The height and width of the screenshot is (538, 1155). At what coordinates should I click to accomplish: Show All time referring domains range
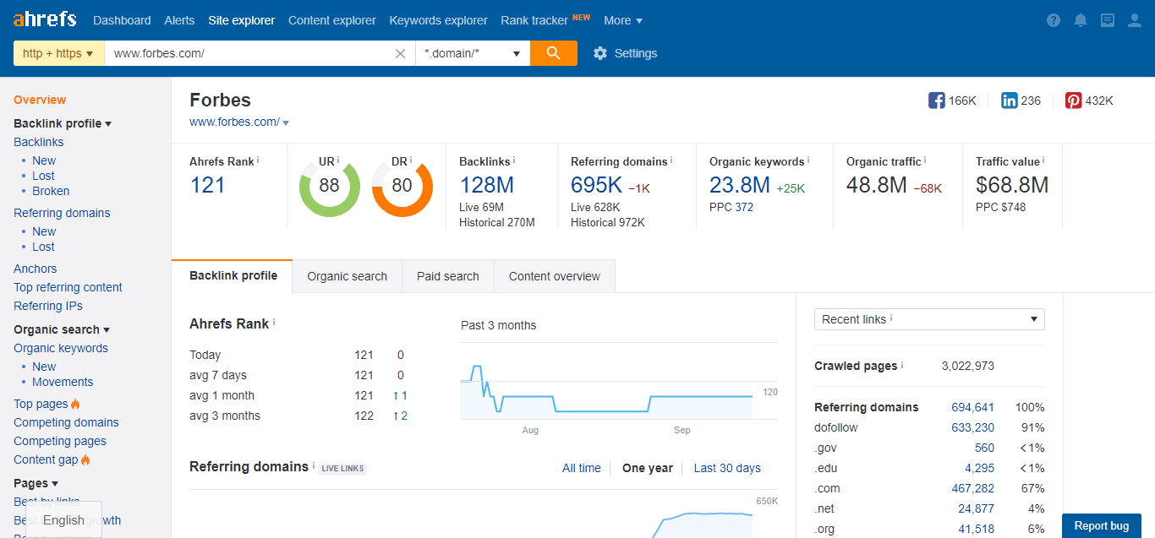[x=582, y=468]
